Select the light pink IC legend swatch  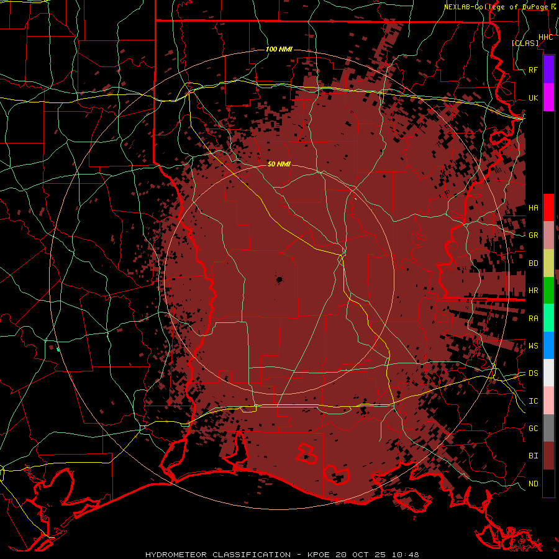coord(548,401)
